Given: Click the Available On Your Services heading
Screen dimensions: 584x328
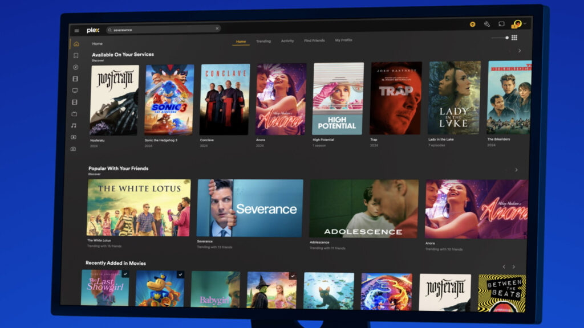Looking at the screenshot, I should tap(123, 54).
